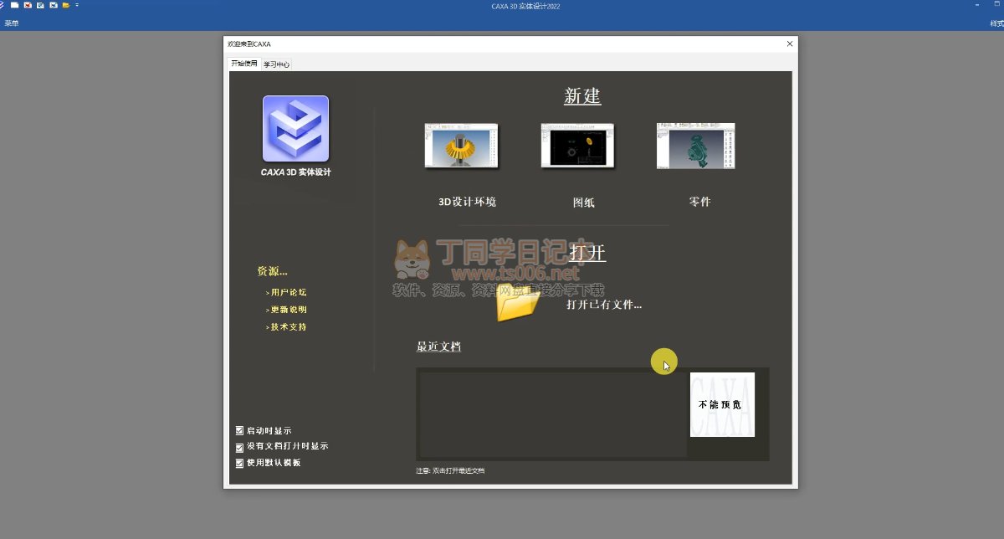Click the CAXA application logo in title bar corner
The width and height of the screenshot is (1004, 539).
pyautogui.click(x=2, y=5)
